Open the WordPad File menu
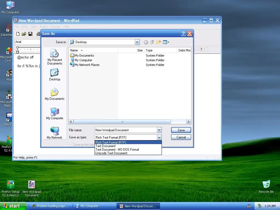The width and height of the screenshot is (280, 210). point(17,27)
